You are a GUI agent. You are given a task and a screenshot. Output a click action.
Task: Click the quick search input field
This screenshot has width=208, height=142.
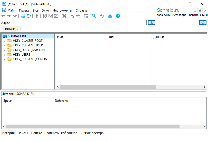pyautogui.click(x=179, y=23)
